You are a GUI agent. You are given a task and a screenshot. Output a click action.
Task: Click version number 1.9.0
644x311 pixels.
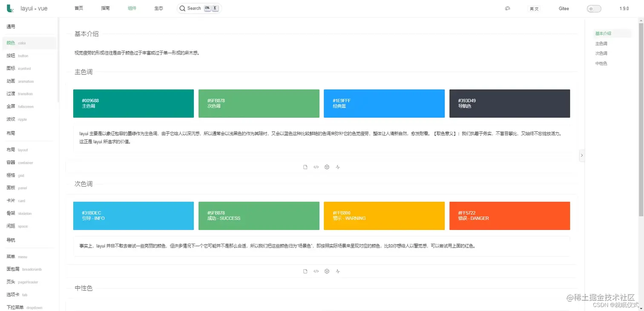pos(624,9)
